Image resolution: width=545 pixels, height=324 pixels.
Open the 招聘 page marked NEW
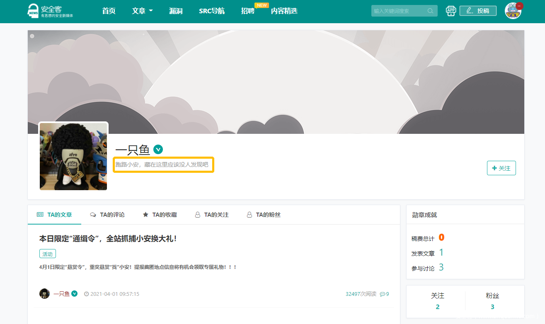tap(247, 11)
